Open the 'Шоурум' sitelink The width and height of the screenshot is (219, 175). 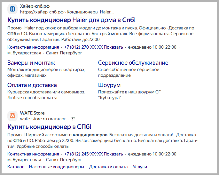pyautogui.click(x=109, y=85)
